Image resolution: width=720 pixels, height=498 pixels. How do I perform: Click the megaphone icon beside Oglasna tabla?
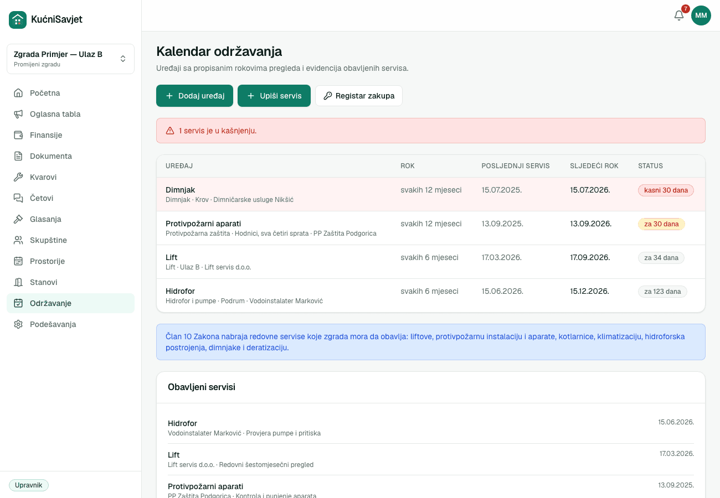pos(18,114)
